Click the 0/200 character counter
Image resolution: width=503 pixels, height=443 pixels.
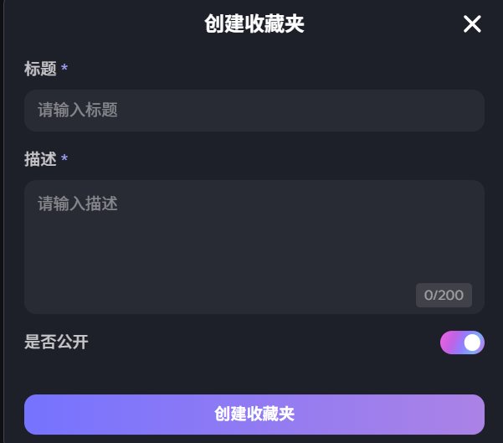tap(444, 296)
